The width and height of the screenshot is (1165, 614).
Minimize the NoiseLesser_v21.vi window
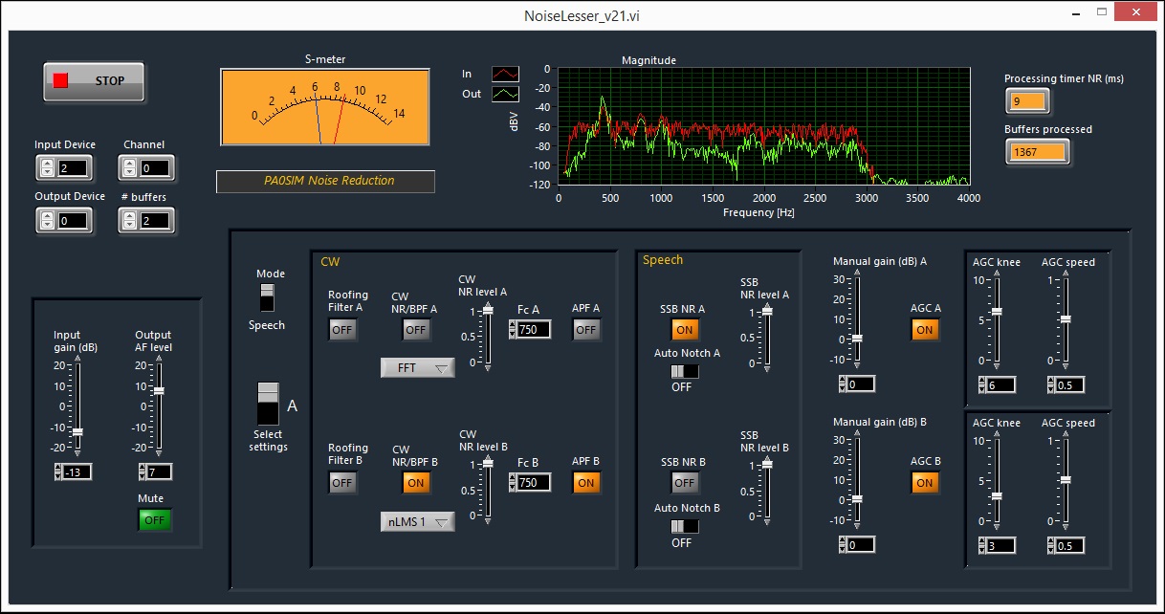point(1077,12)
